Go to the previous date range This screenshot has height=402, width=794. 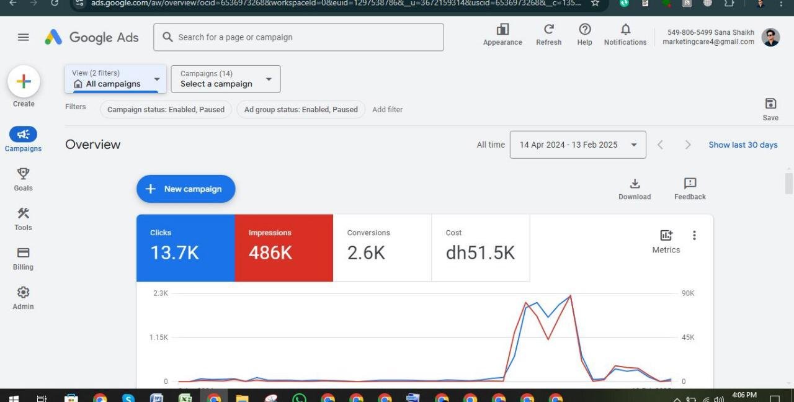660,145
